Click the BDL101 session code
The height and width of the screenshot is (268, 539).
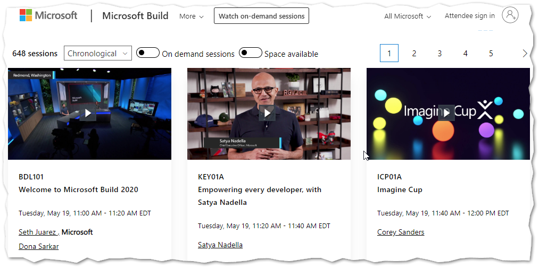[x=31, y=177]
